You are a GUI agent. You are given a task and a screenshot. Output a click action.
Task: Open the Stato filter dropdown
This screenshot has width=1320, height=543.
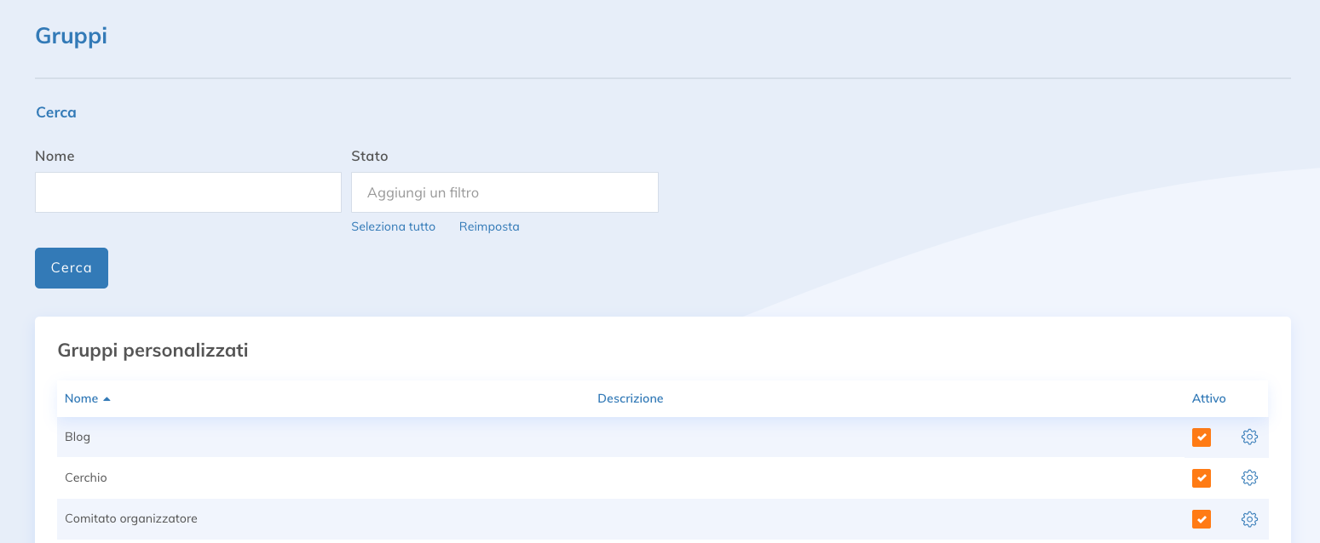504,192
